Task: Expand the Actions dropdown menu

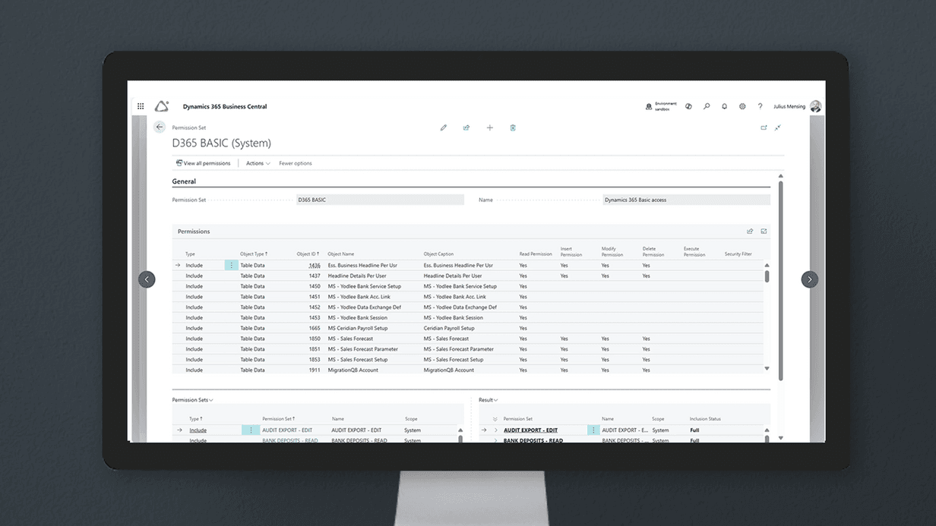Action: pos(258,163)
